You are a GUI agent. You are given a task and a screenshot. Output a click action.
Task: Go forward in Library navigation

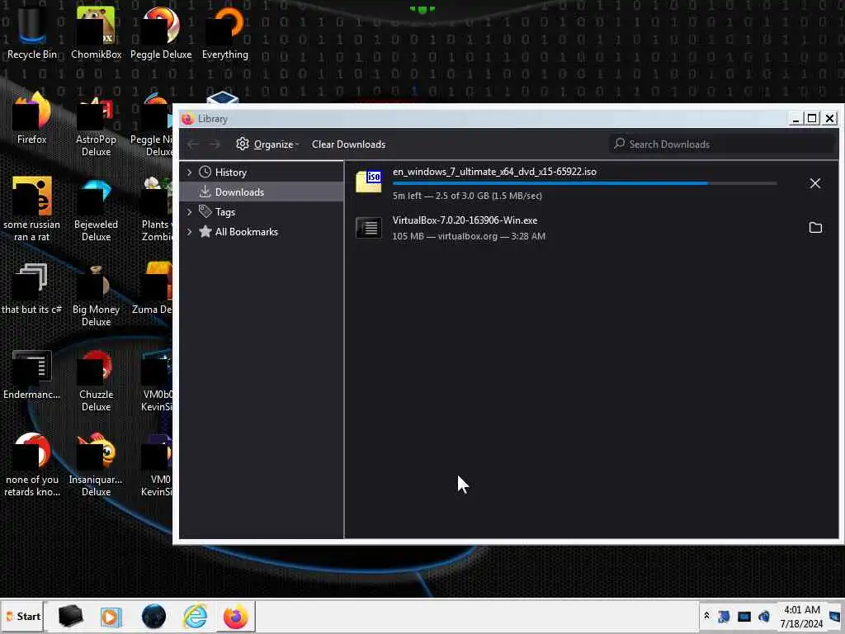(215, 144)
